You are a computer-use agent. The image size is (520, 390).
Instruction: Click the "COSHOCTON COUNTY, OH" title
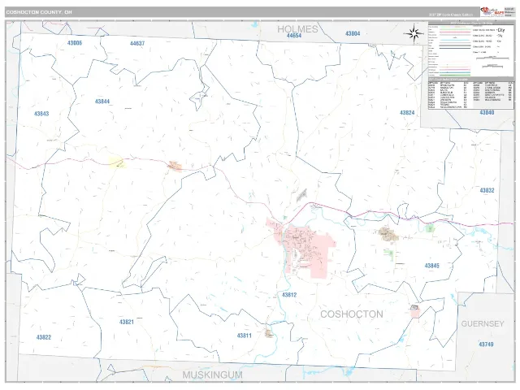coord(39,12)
